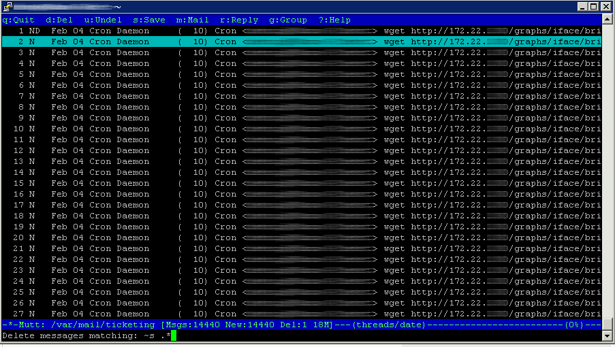
Task: Select message row number 12
Action: [301, 150]
